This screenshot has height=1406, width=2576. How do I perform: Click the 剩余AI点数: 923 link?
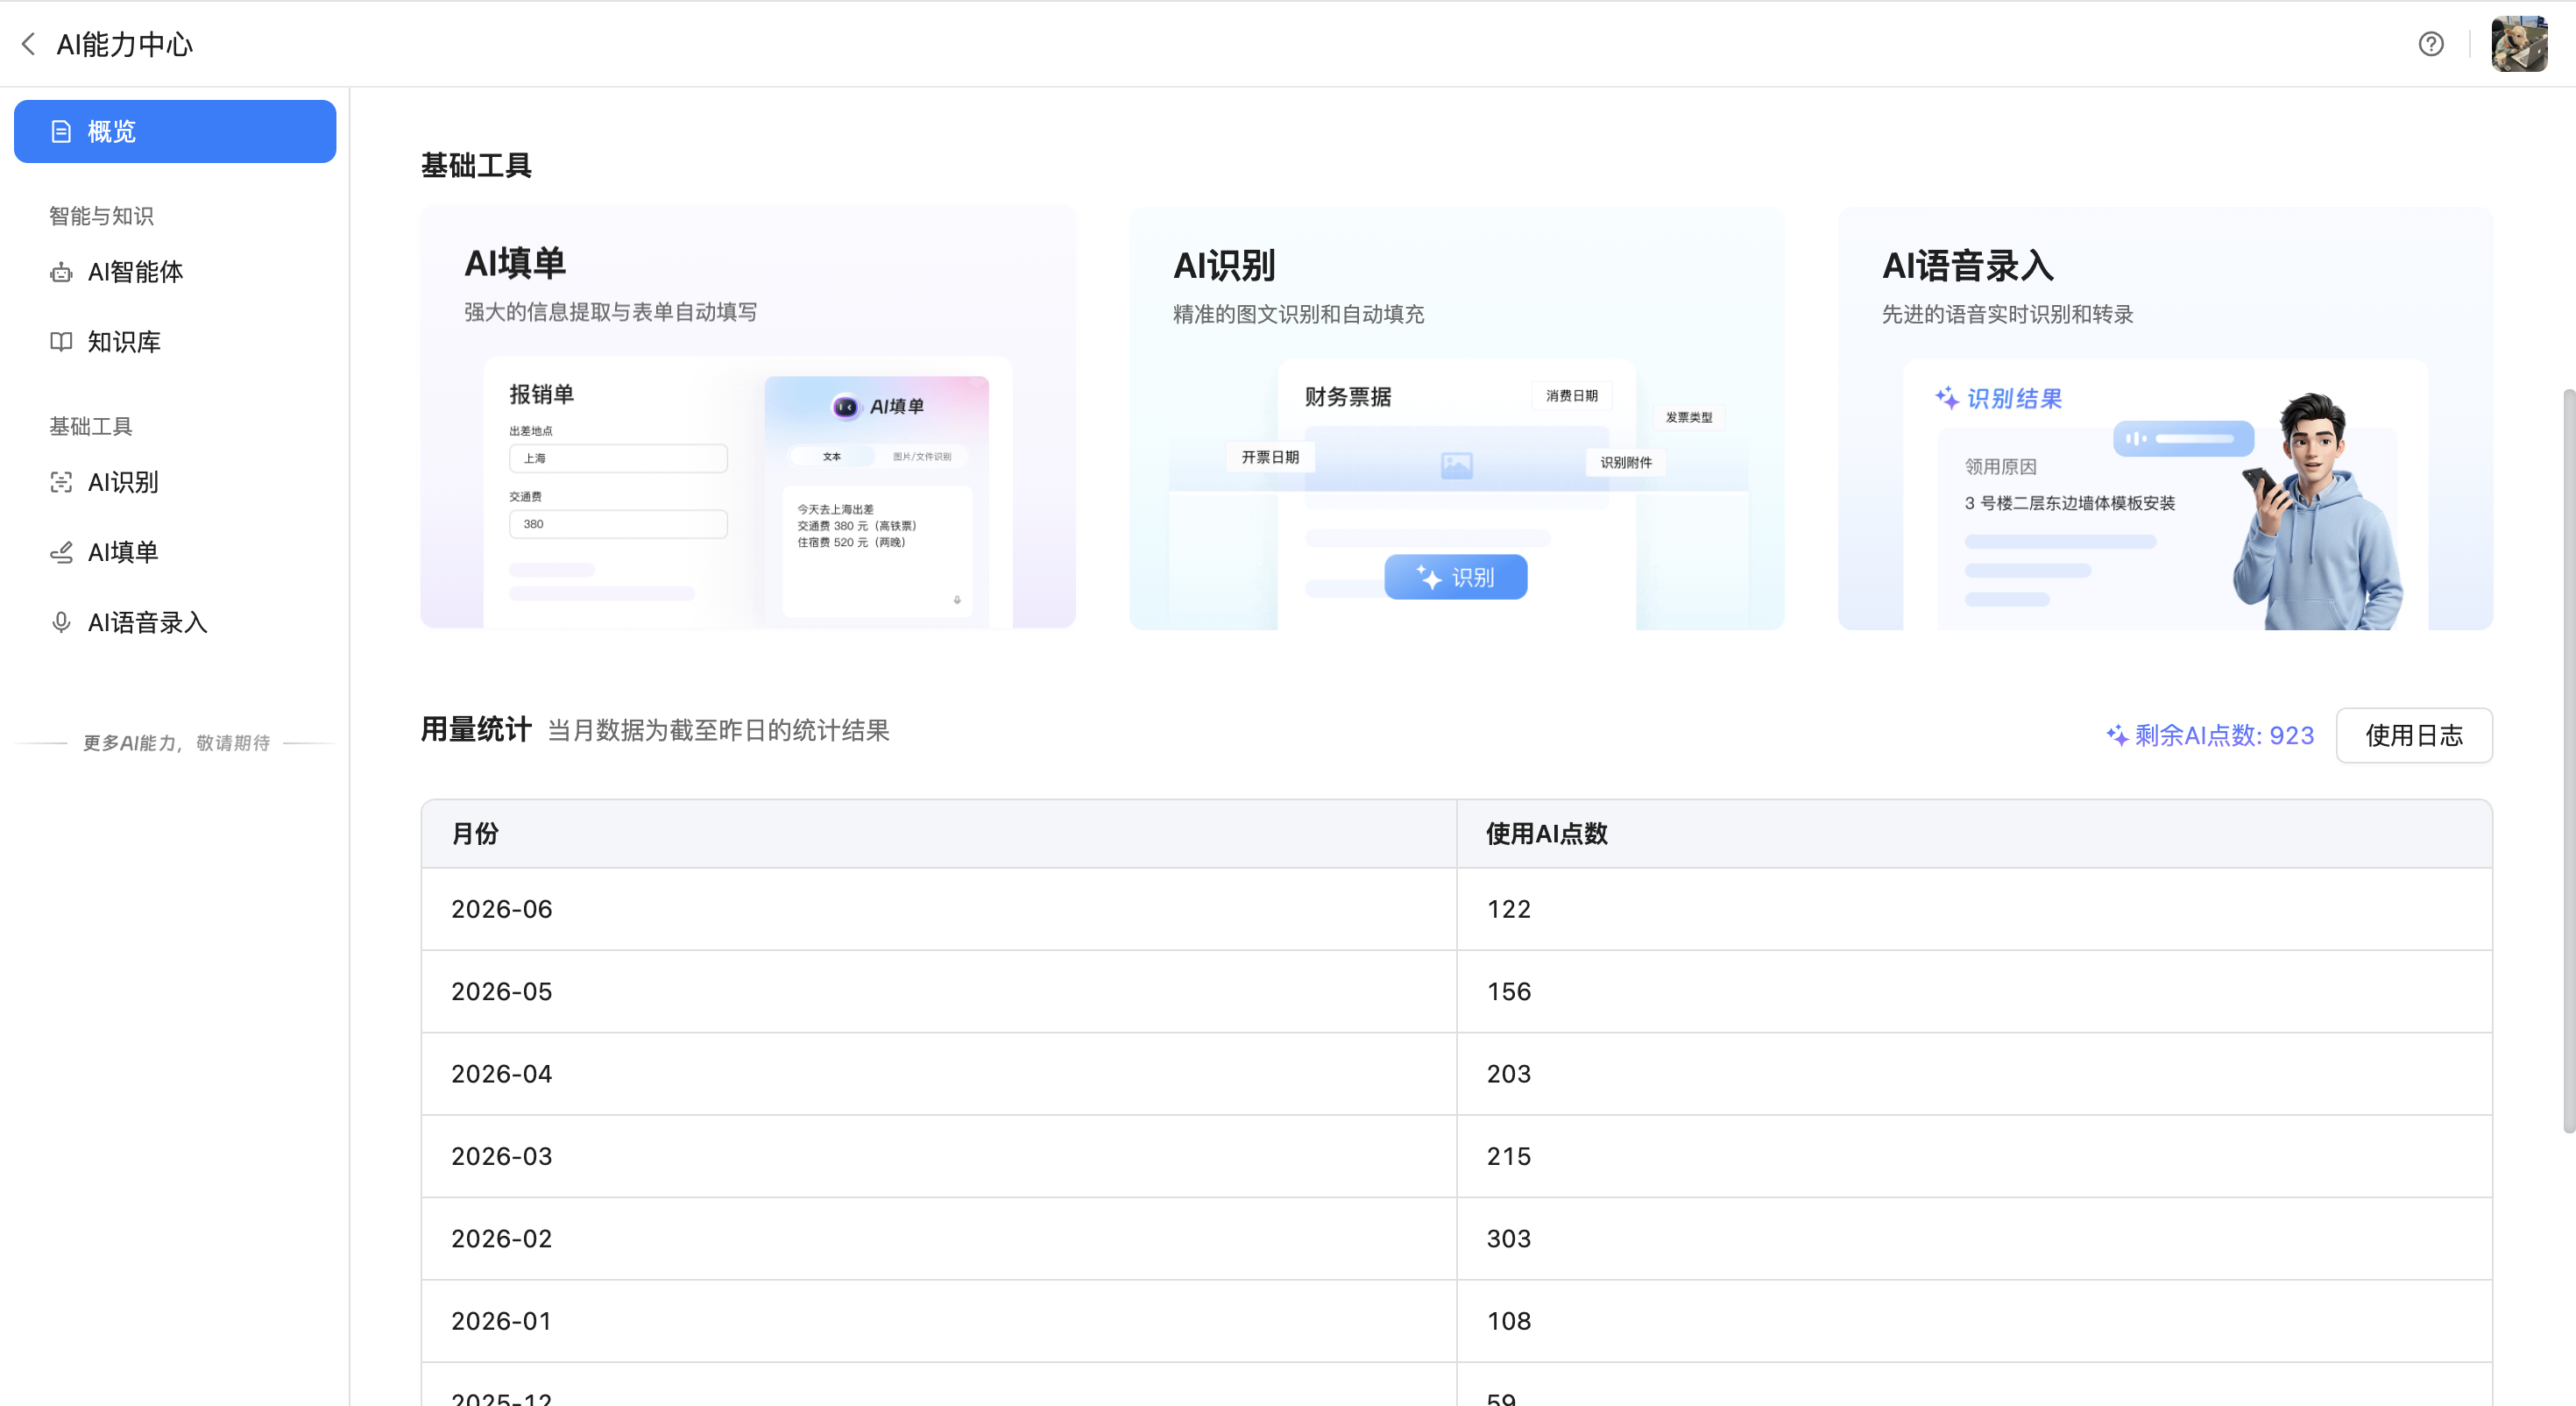[2209, 735]
